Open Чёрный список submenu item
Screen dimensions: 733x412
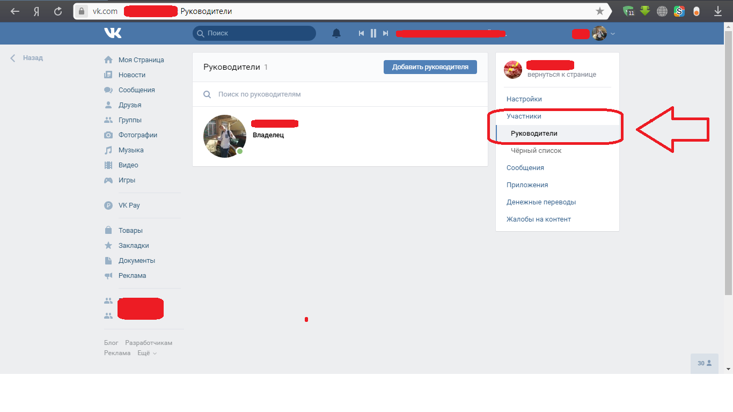pos(536,151)
